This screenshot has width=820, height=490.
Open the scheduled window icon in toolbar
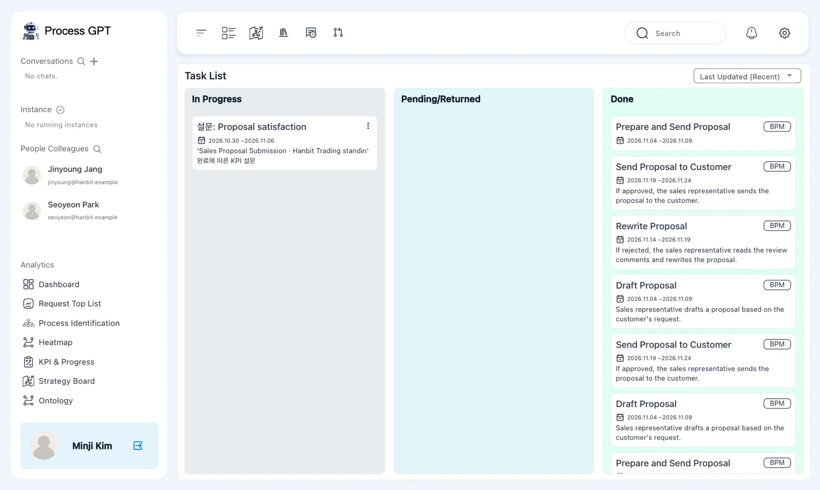tap(311, 33)
